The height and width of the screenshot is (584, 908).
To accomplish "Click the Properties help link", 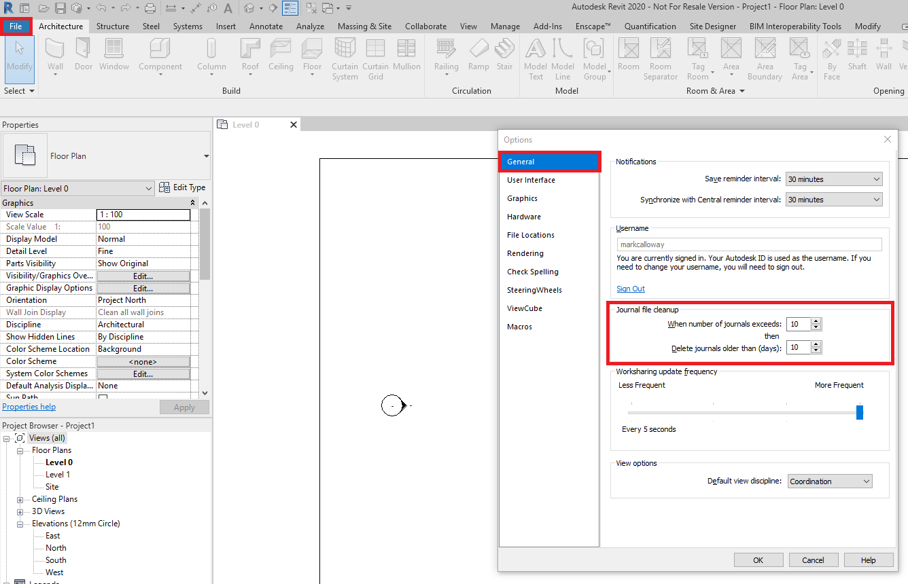I will pos(29,407).
